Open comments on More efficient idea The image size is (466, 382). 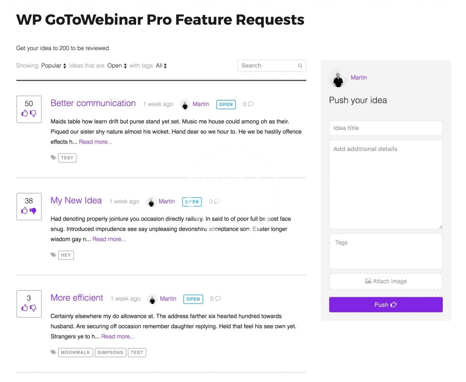[x=216, y=299]
